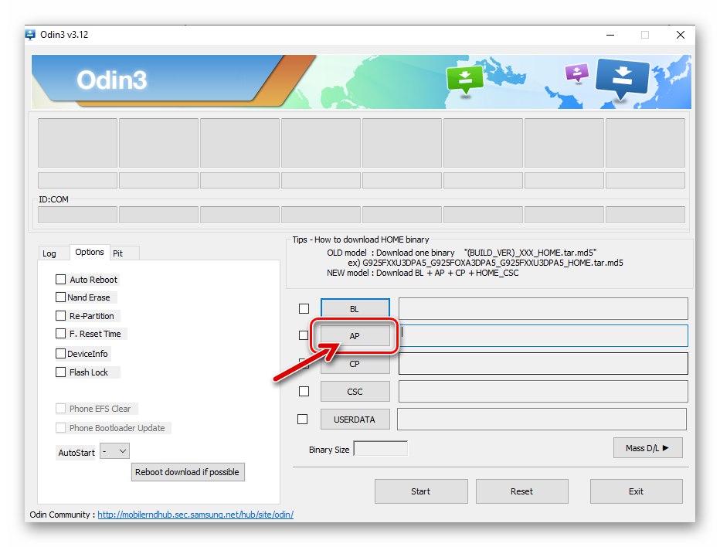Click inside the Binary Size field
This screenshot has width=720, height=547.
[x=380, y=447]
